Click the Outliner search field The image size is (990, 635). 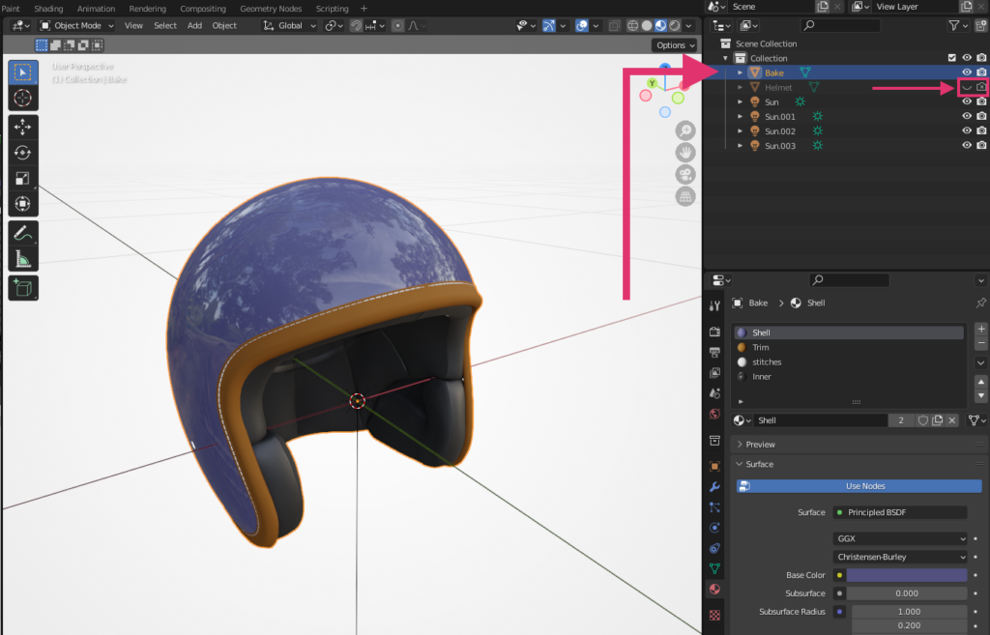(840, 25)
